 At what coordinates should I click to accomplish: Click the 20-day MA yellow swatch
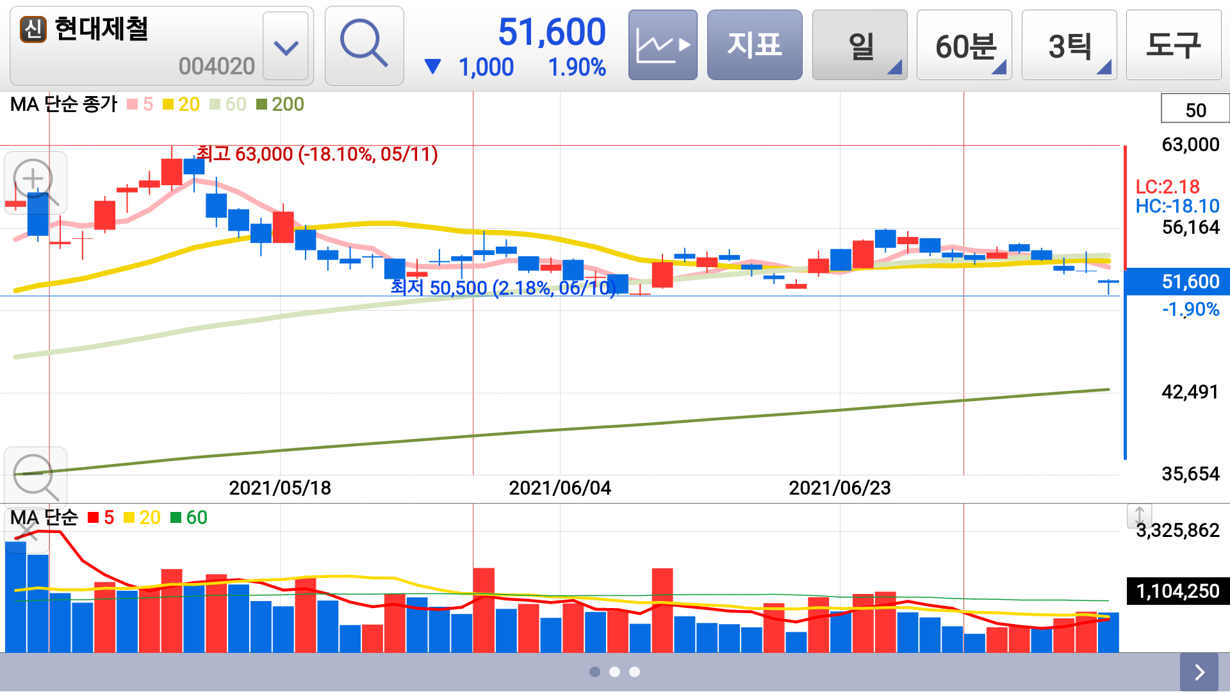pyautogui.click(x=168, y=104)
